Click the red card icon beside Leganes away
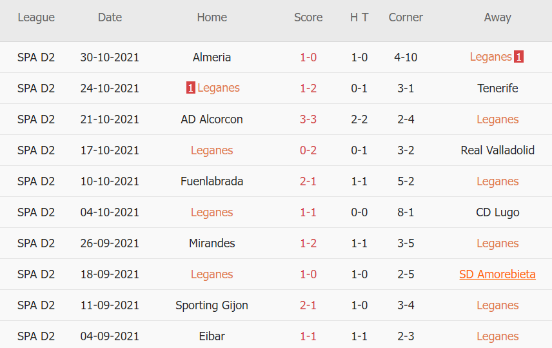The image size is (552, 348). [x=518, y=57]
